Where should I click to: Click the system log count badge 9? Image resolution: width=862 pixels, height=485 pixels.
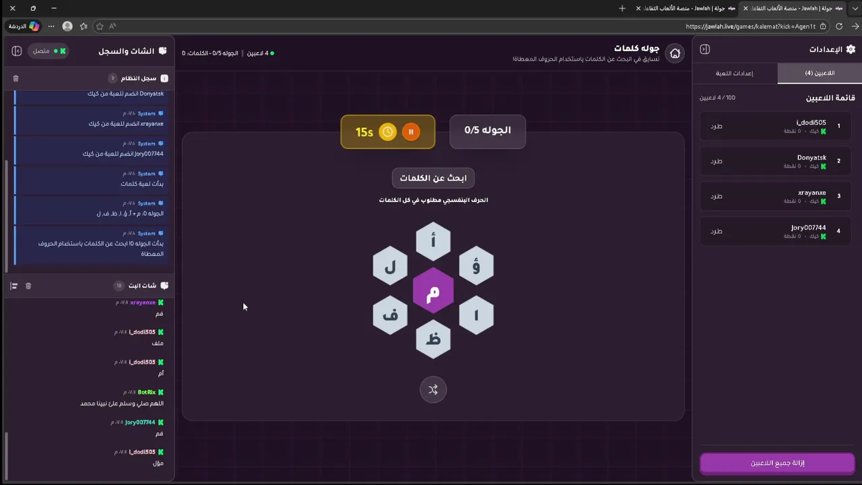(112, 78)
